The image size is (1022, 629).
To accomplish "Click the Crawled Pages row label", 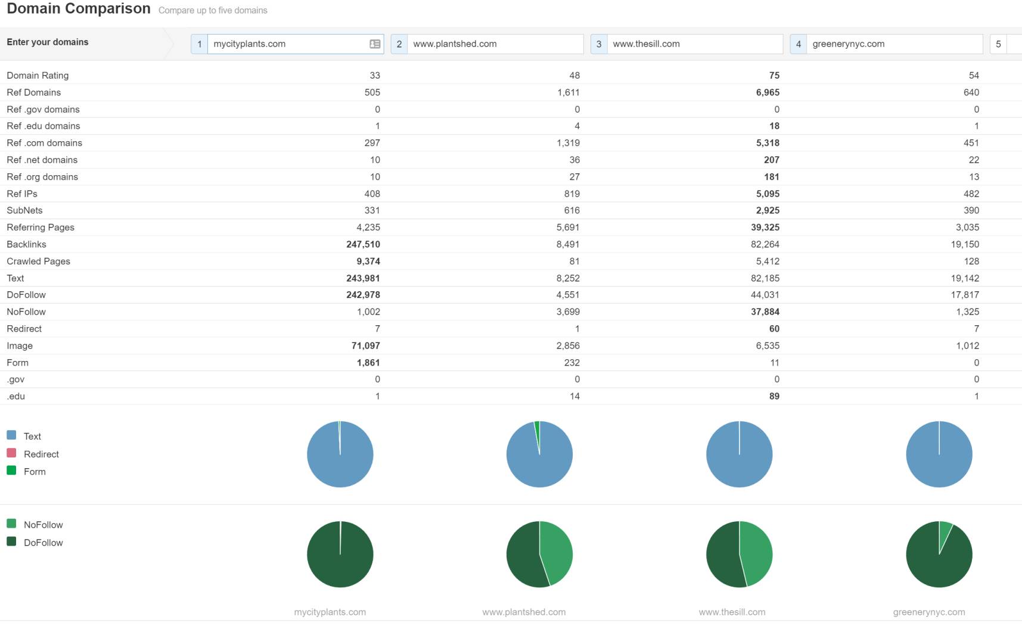I will [39, 261].
